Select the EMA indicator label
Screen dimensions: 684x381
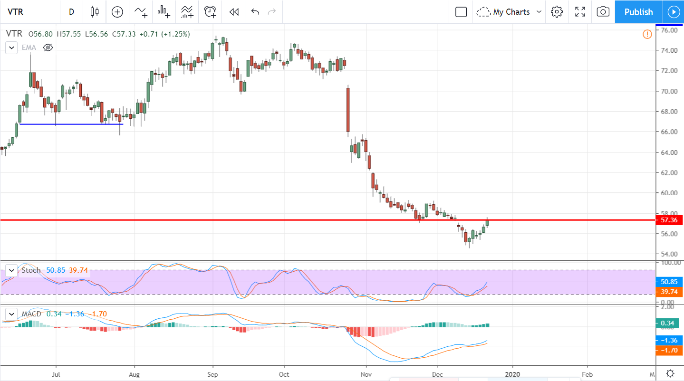point(29,48)
